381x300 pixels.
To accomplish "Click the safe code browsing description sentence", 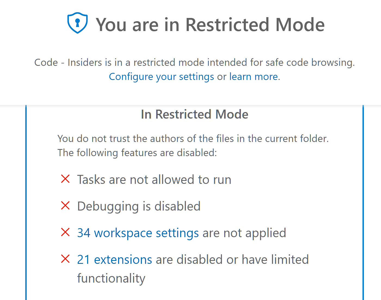I will coord(194,62).
